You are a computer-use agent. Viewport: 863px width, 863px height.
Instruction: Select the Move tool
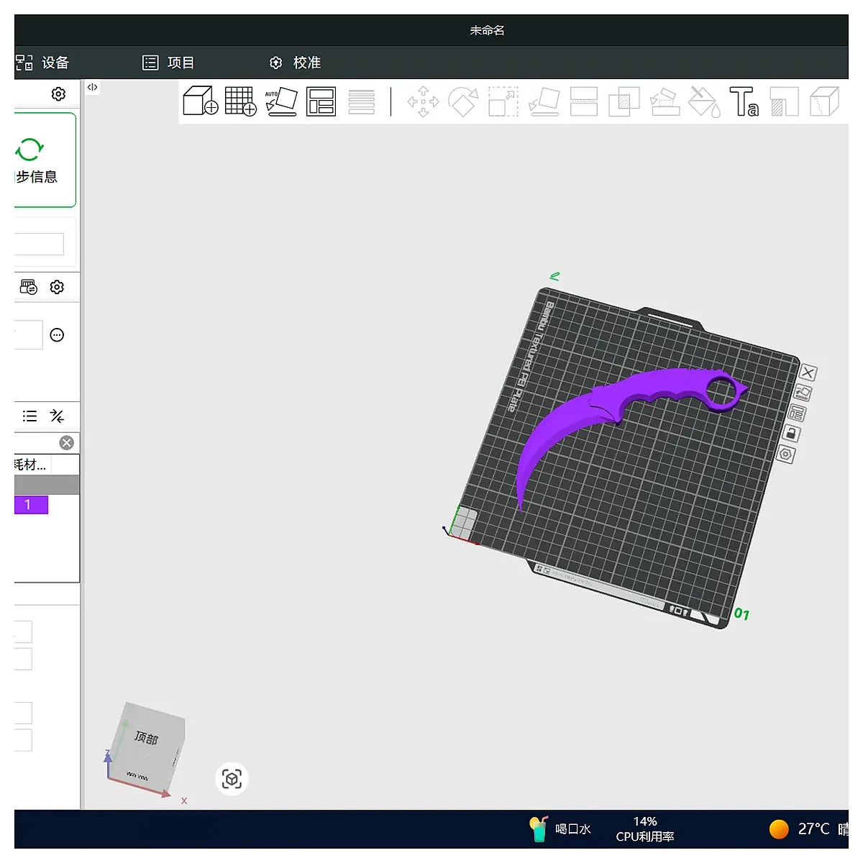(423, 101)
